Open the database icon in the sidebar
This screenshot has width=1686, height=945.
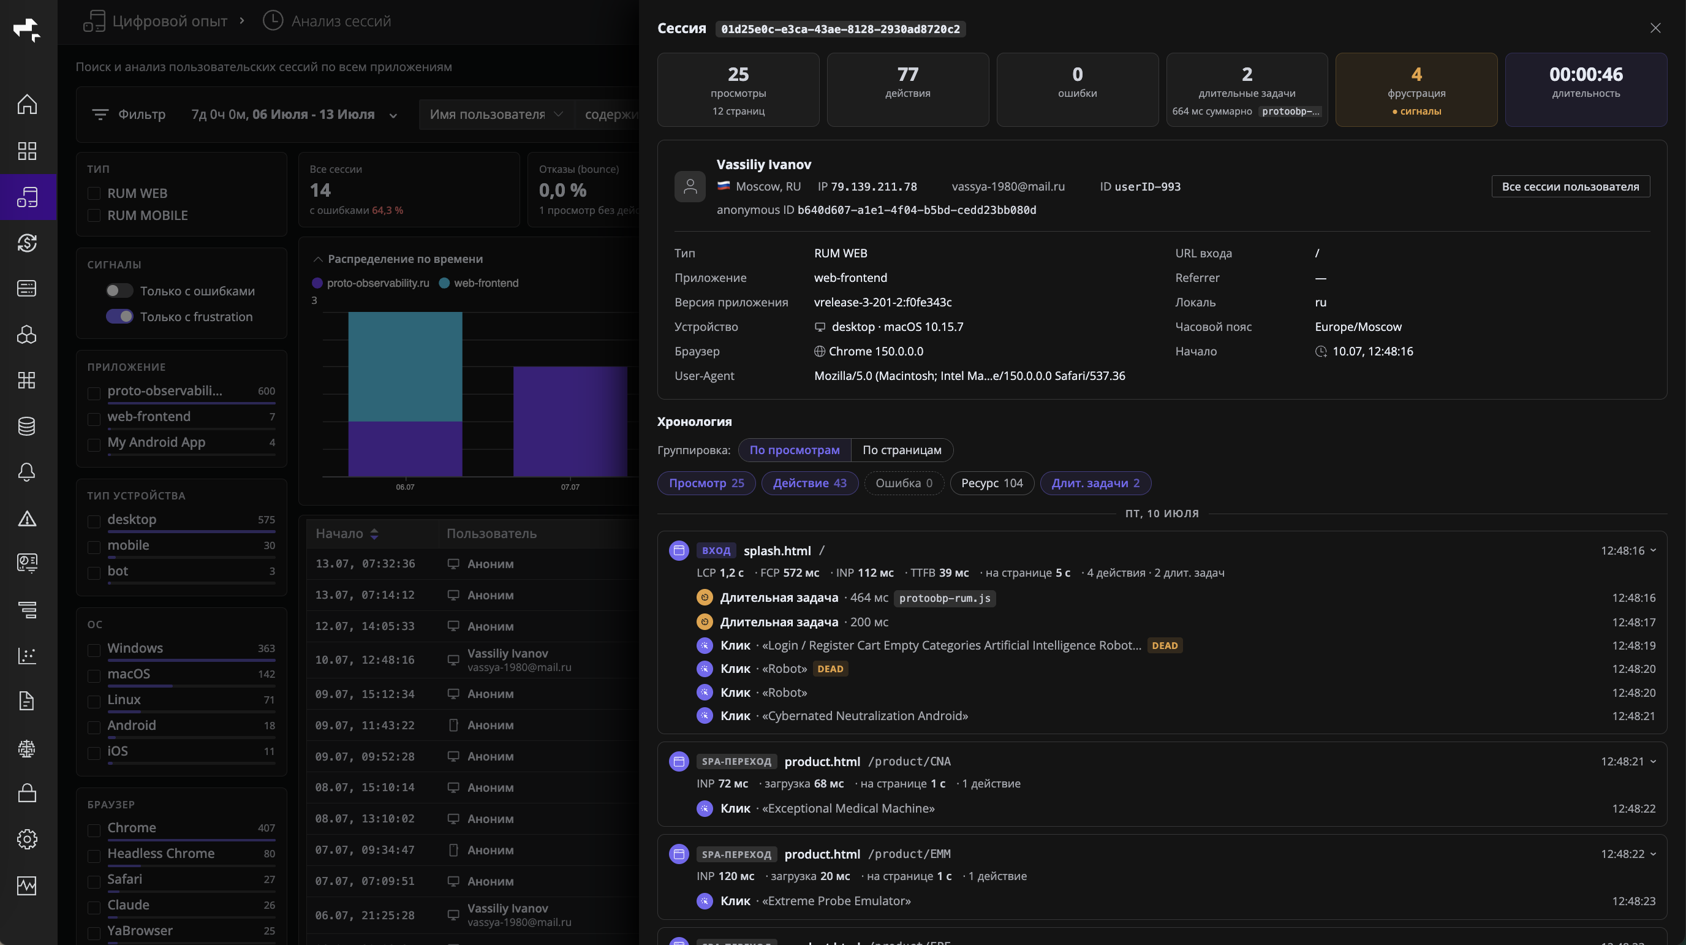tap(27, 427)
